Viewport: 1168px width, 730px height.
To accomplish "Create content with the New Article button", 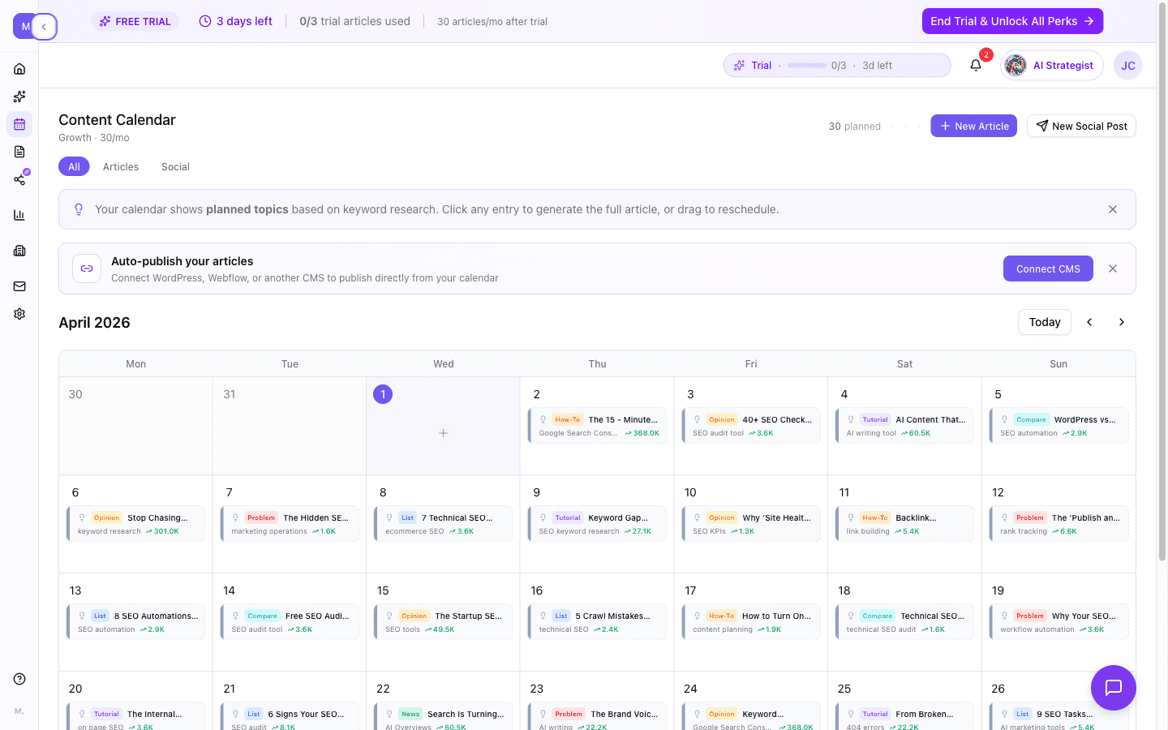I will click(973, 126).
